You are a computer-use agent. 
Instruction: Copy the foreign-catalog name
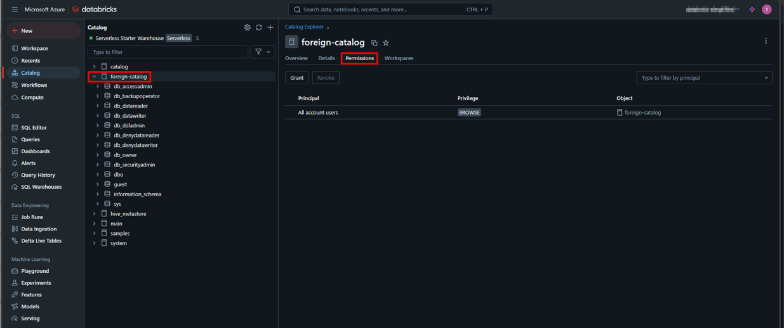[x=374, y=43]
